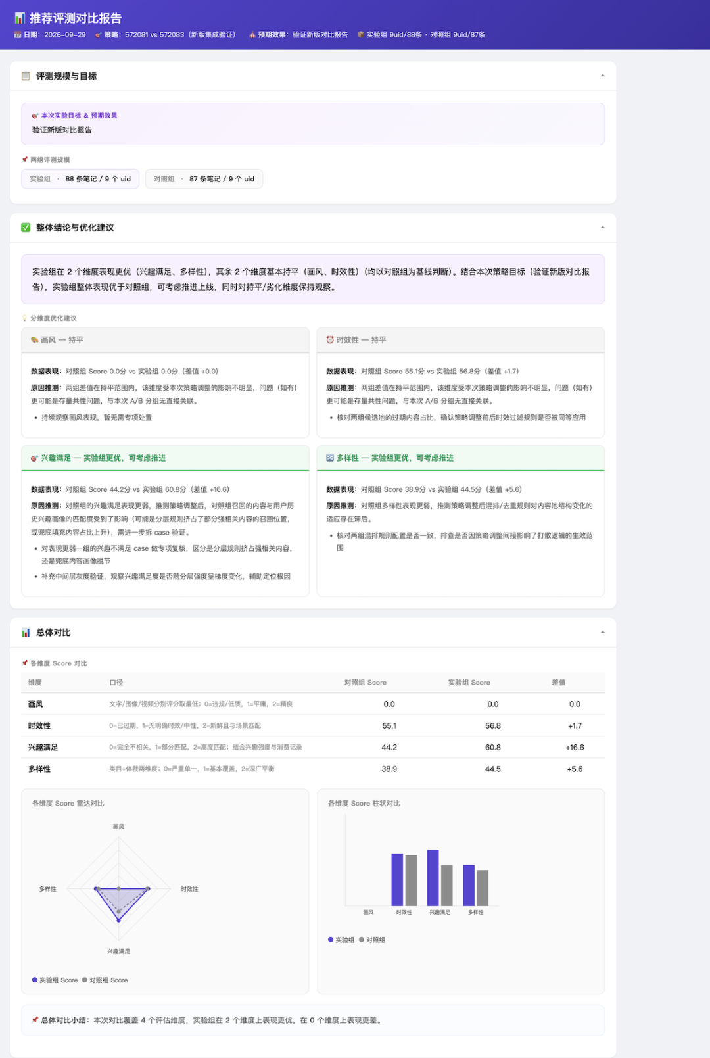Toggle the 实验组 series in the bar chart legend

coord(341,940)
